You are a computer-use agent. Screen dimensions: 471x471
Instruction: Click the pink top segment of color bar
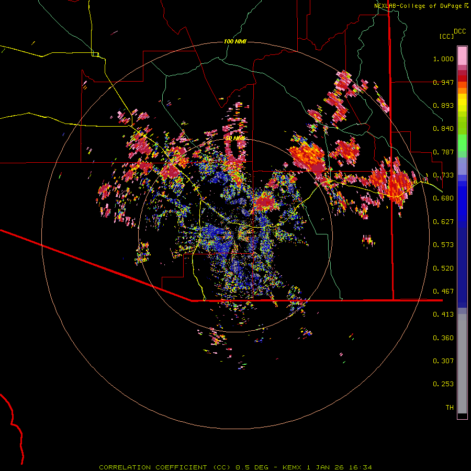pos(462,55)
